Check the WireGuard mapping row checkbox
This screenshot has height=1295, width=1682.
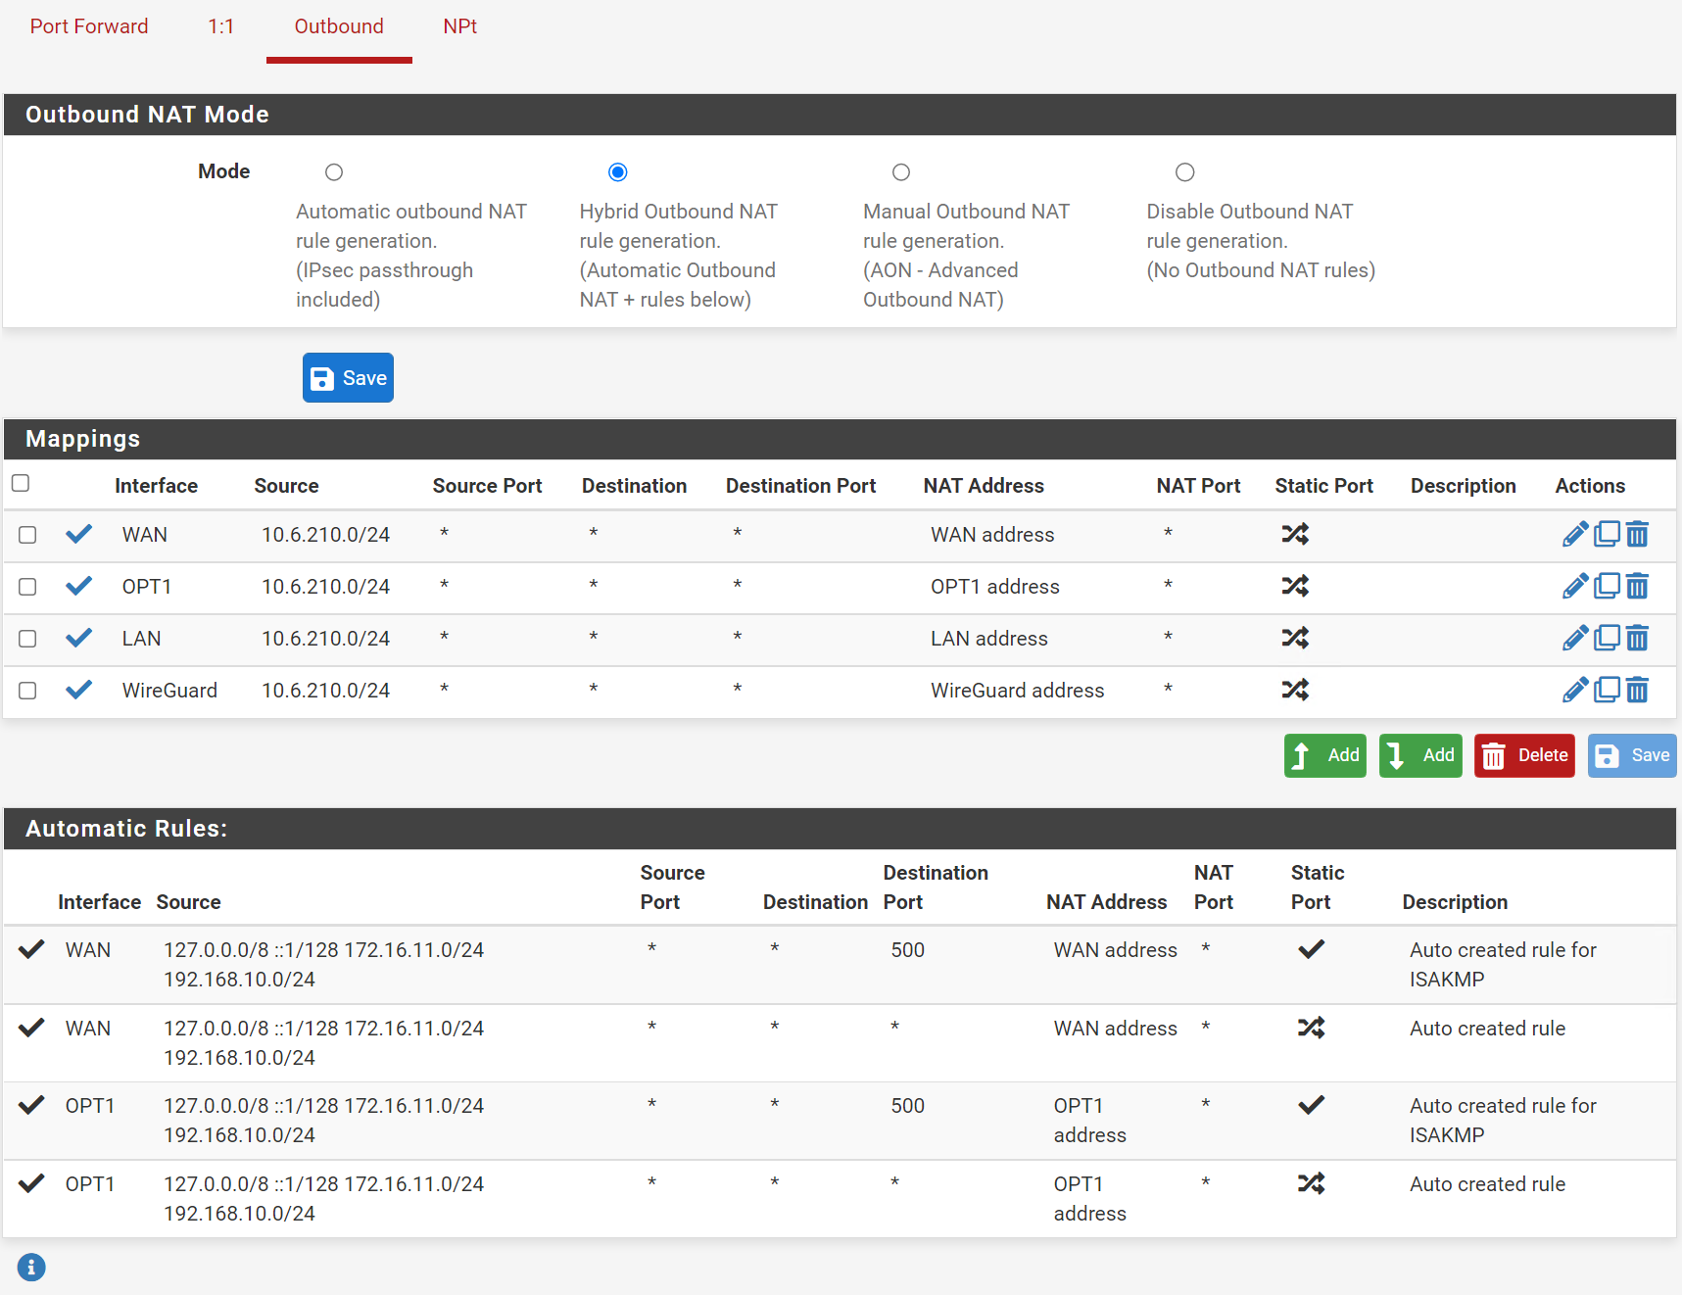coord(27,691)
